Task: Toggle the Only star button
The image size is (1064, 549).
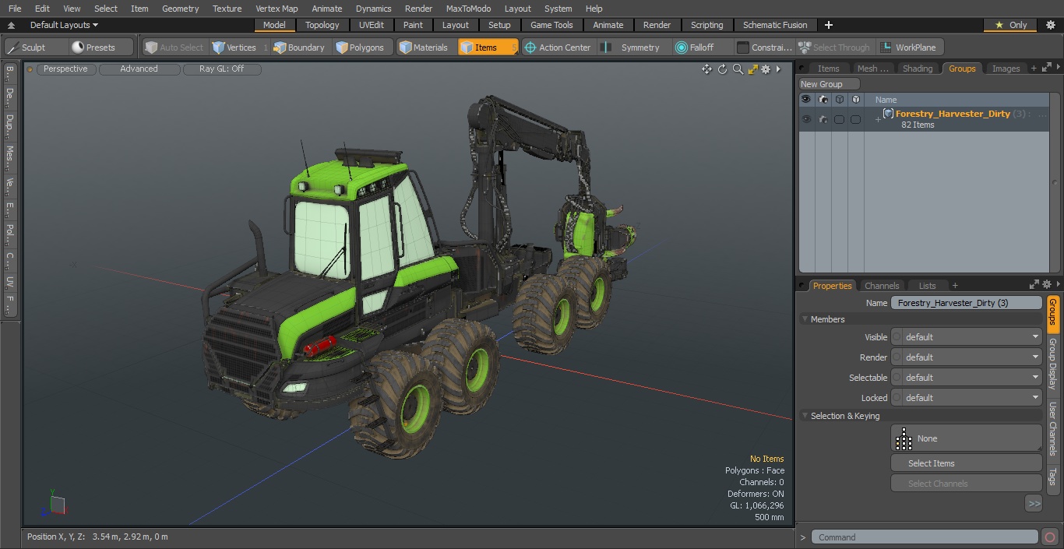Action: click(1011, 25)
